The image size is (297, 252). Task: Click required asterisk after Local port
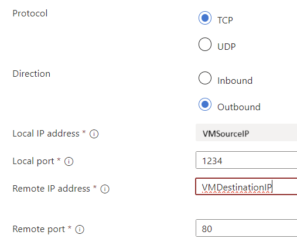(59, 159)
